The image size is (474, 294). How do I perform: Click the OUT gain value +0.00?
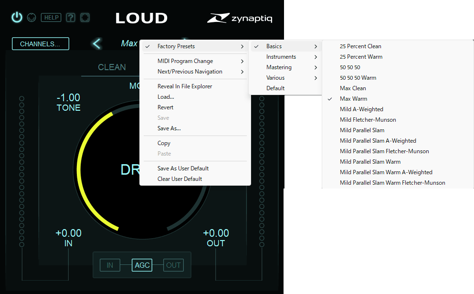[216, 233]
